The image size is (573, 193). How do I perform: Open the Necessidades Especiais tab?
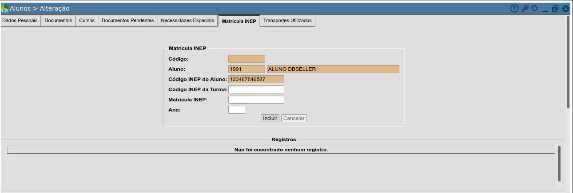click(x=187, y=21)
